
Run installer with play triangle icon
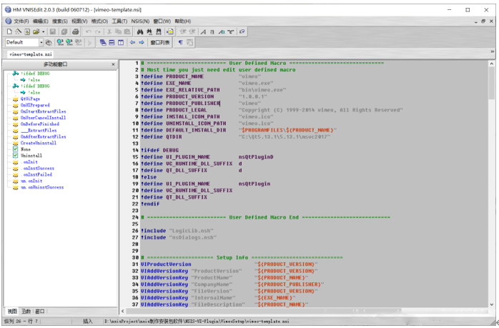point(90,42)
